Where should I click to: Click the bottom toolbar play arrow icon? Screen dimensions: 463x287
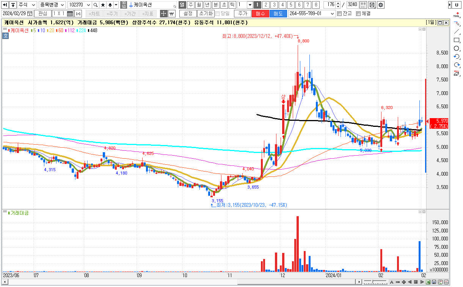422,282
